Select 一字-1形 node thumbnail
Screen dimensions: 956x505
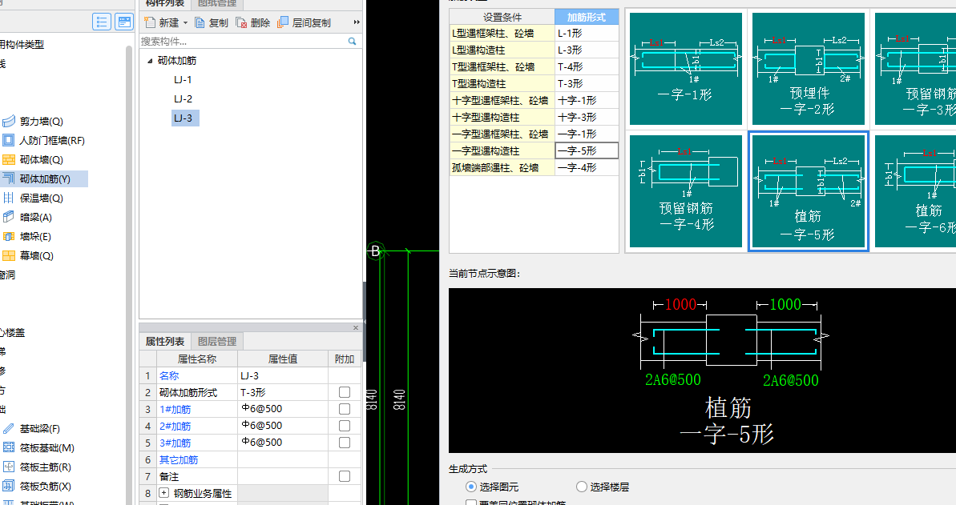(x=685, y=69)
